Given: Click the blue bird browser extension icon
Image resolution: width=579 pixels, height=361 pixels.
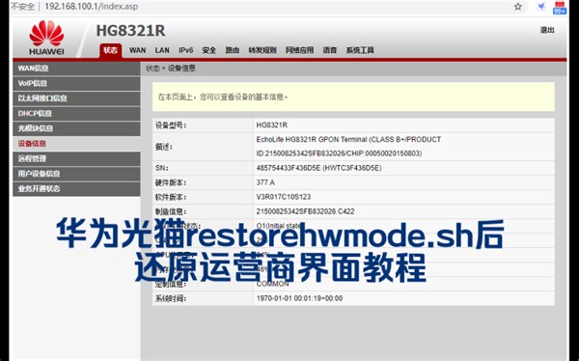Looking at the screenshot, I should point(541,7).
